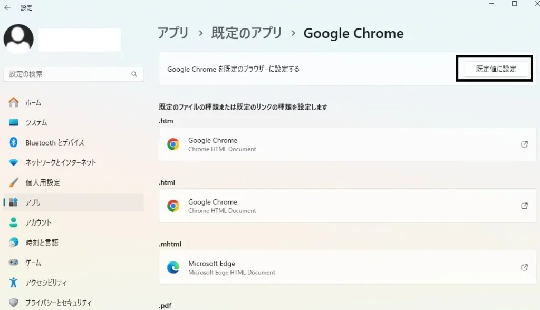The height and width of the screenshot is (310, 540).
Task: Open システム settings page
Action: click(74, 122)
